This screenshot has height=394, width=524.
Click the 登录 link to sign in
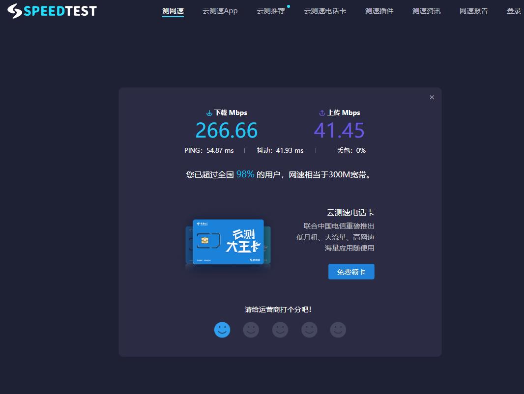point(514,10)
